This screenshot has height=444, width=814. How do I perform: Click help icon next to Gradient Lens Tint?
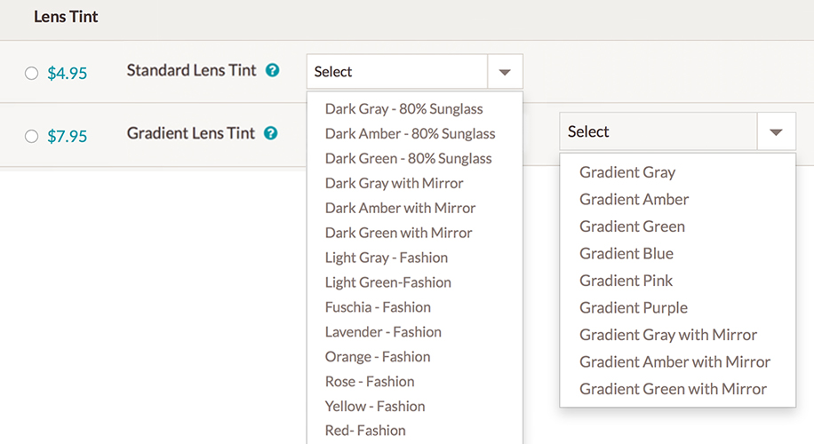271,133
